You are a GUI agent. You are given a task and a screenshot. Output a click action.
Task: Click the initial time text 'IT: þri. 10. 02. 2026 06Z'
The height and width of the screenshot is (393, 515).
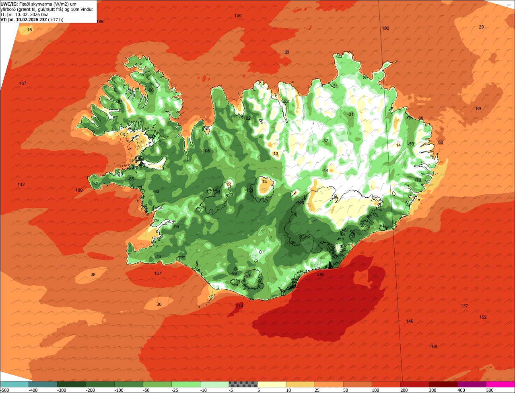[x=25, y=14]
